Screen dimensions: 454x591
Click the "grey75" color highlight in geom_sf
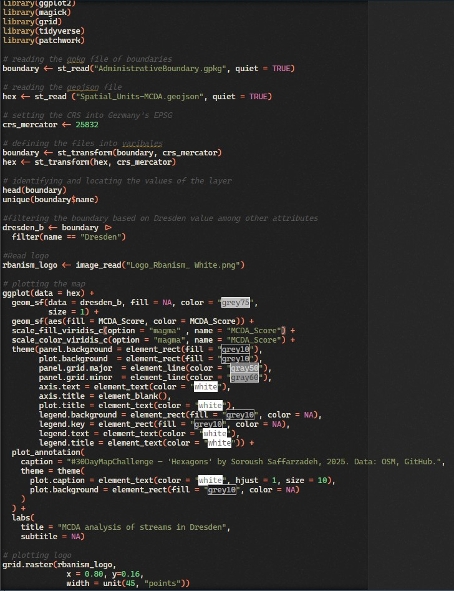tap(239, 303)
